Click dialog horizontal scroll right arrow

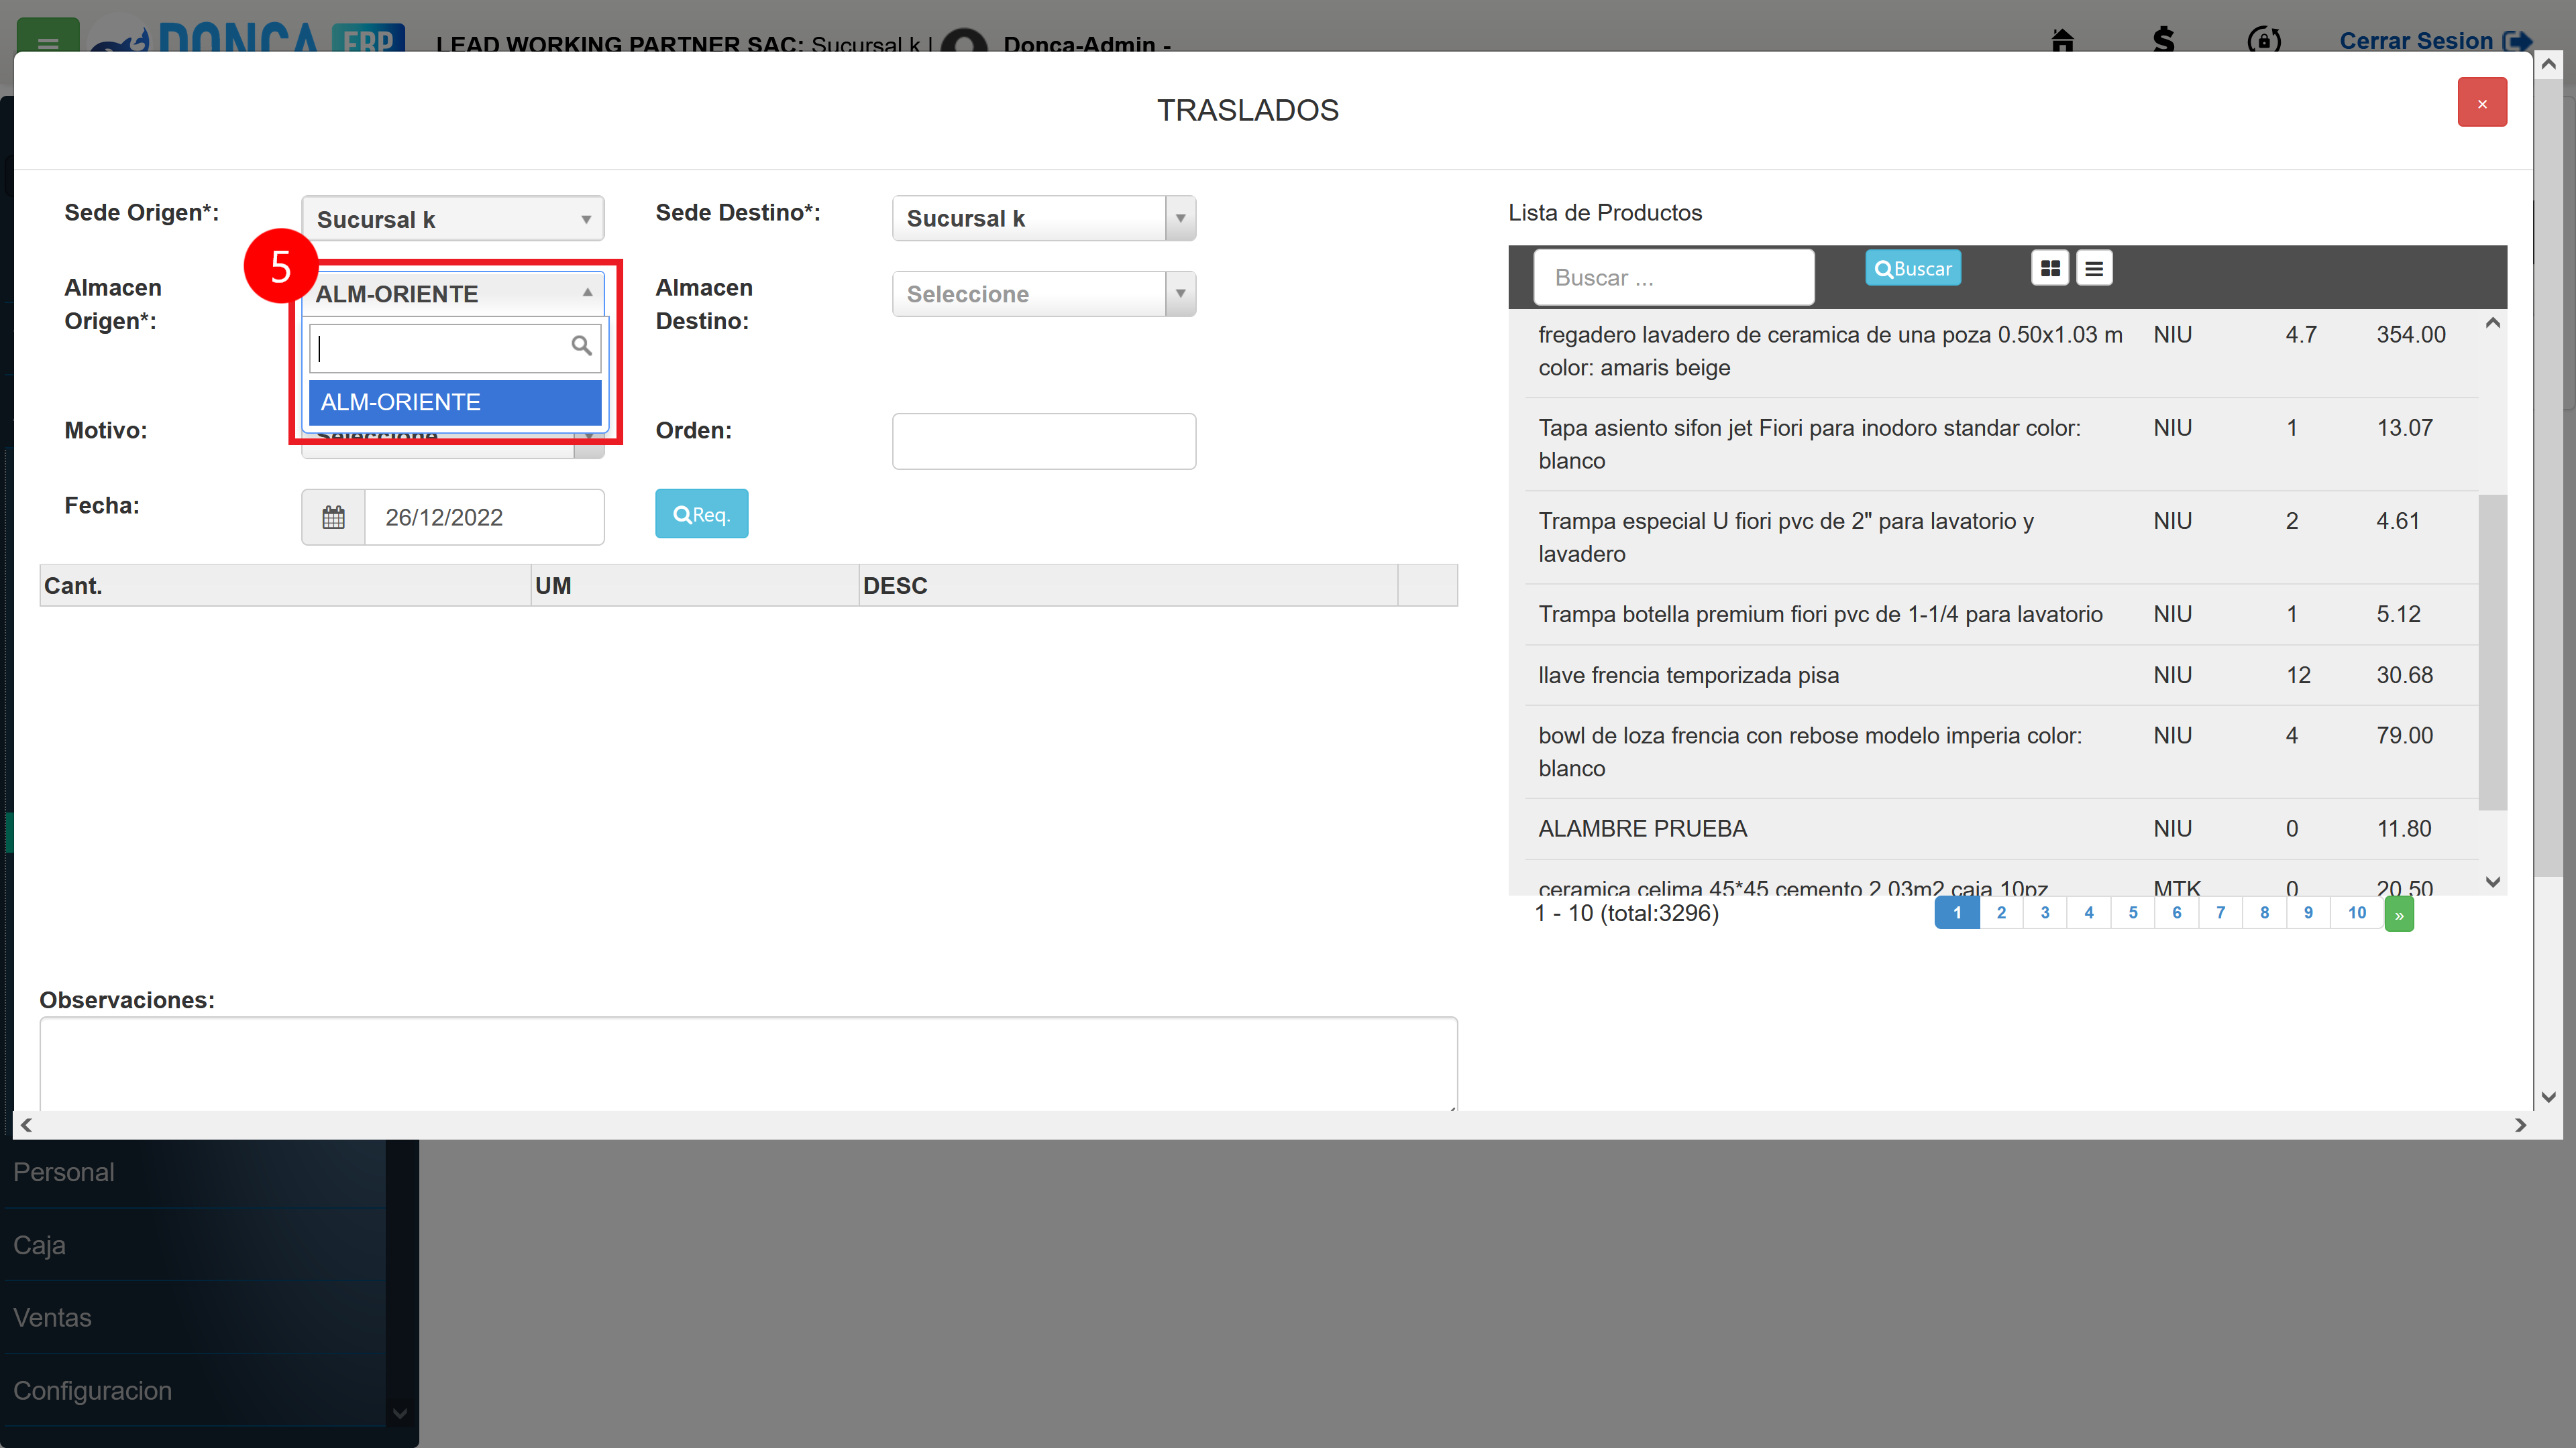tap(2520, 1126)
